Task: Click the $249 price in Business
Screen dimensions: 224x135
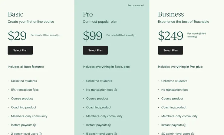Action: (170, 36)
